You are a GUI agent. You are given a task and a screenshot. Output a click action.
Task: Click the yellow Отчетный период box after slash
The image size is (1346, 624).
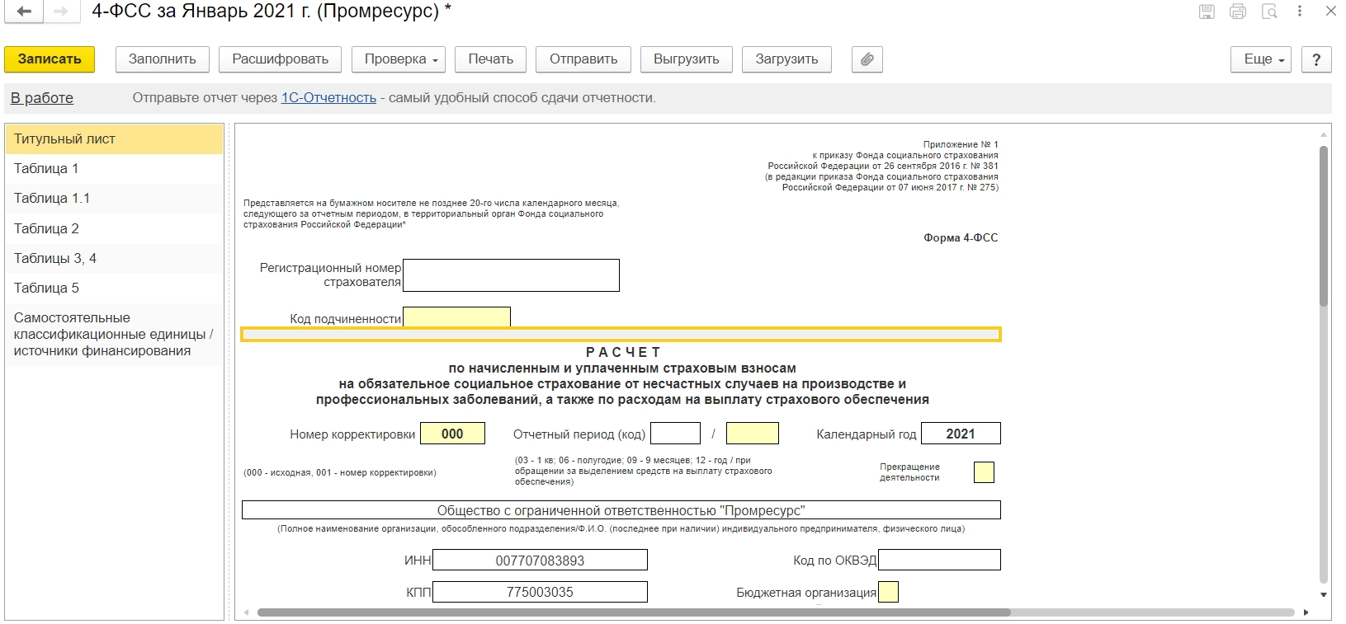(x=753, y=434)
